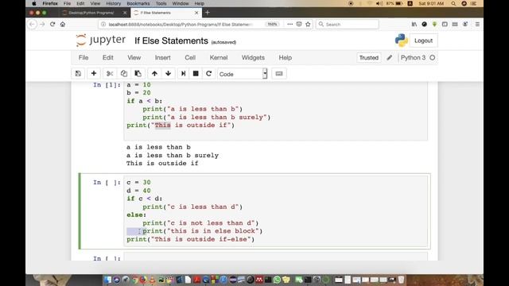Save the notebook with the floppy icon

[x=78, y=74]
